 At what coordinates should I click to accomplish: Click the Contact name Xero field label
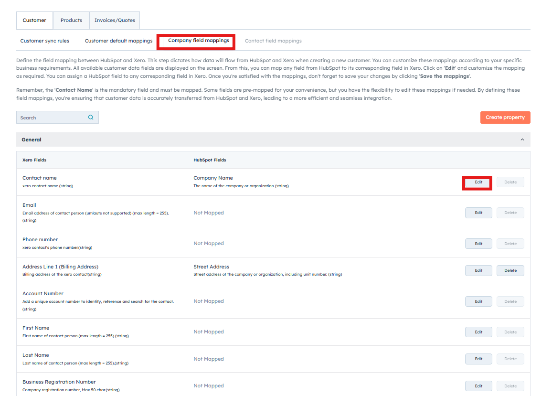click(40, 178)
